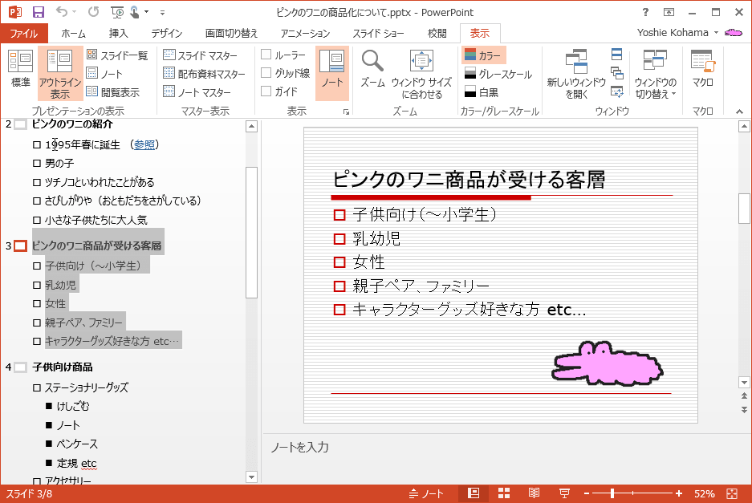This screenshot has width=752, height=503.
Task: Open the Macros (マクロ) button
Action: (702, 69)
